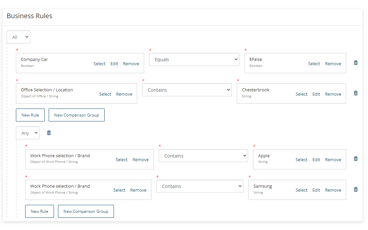Delete the Company Car rule
Image resolution: width=368 pixels, height=230 pixels.
pyautogui.click(x=355, y=62)
